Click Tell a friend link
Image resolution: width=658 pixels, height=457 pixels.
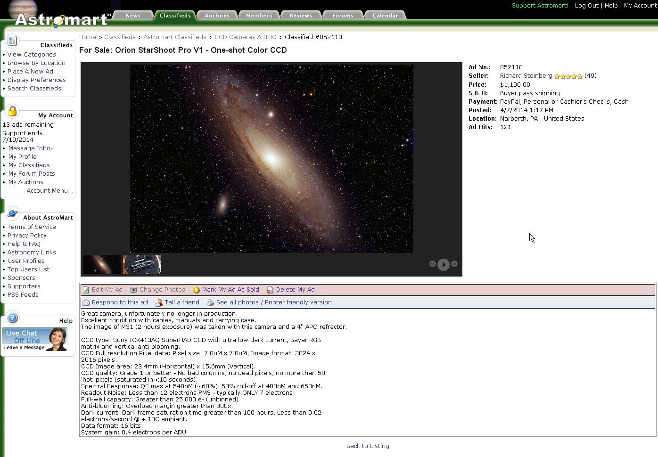[182, 302]
